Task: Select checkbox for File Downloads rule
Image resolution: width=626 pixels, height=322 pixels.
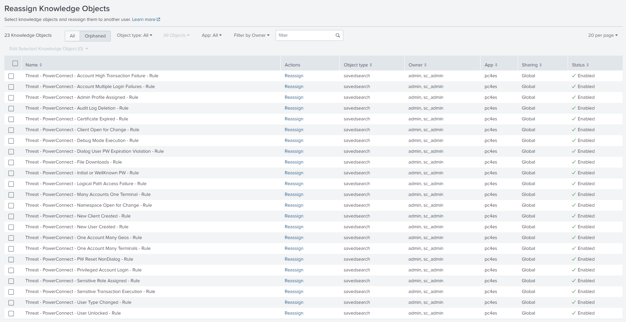Action: (x=11, y=163)
